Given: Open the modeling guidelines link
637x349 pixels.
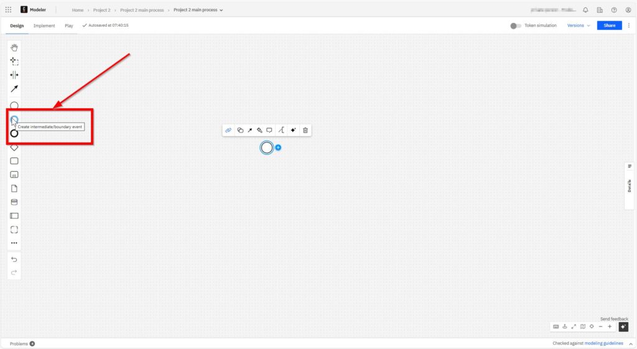Looking at the screenshot, I should (x=603, y=343).
